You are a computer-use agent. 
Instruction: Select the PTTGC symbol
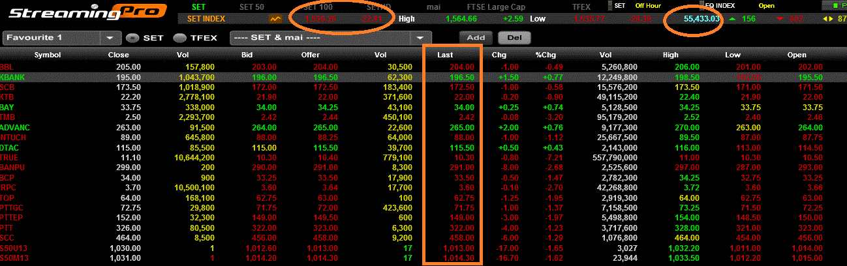tap(12, 207)
